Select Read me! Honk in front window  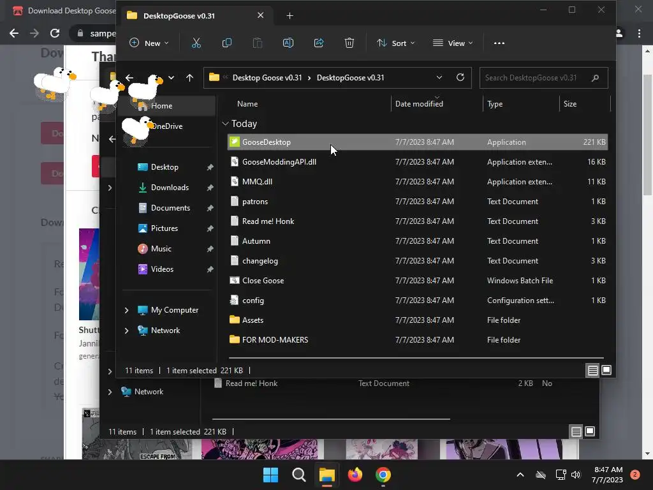[x=418, y=221]
